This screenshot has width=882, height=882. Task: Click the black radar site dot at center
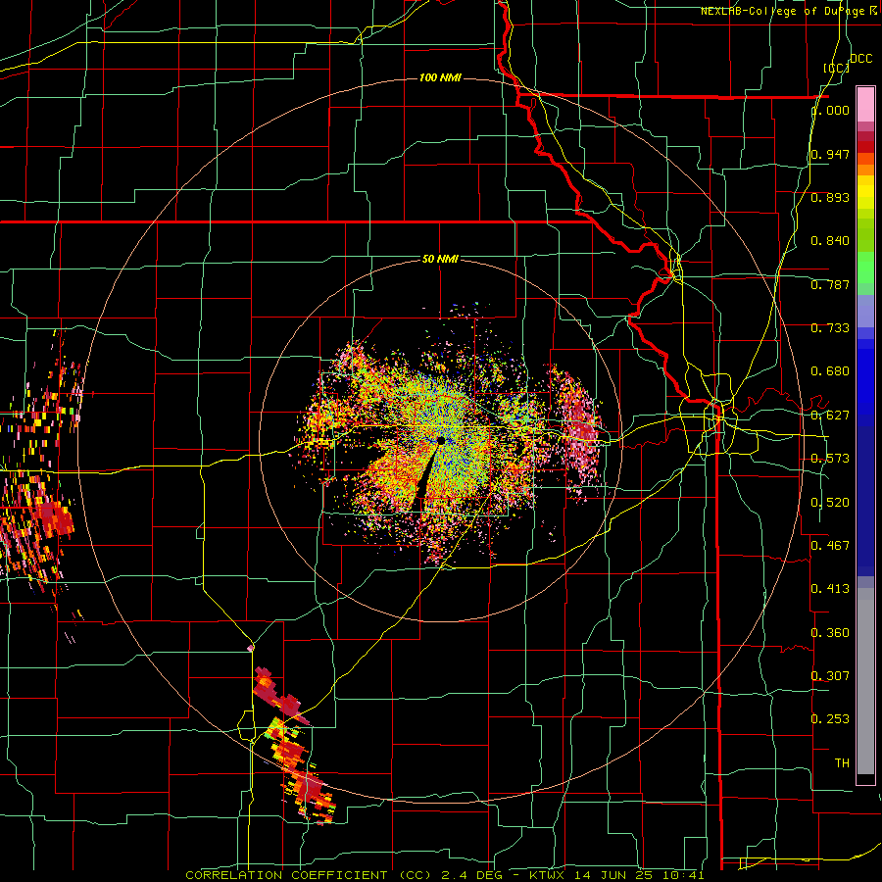(x=441, y=440)
